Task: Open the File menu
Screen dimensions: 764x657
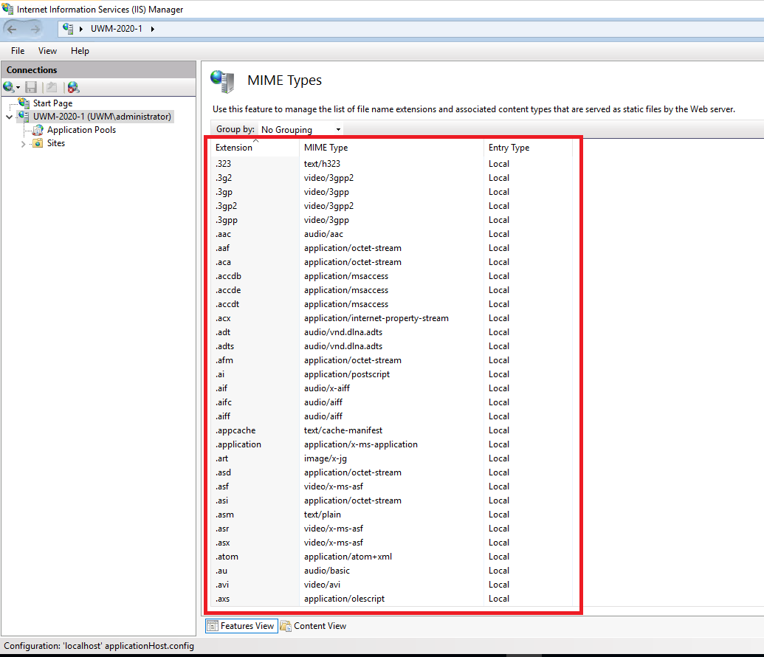Action: (18, 51)
